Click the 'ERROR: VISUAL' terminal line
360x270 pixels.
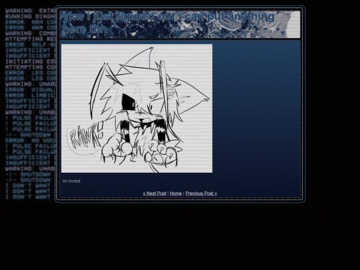point(30,90)
